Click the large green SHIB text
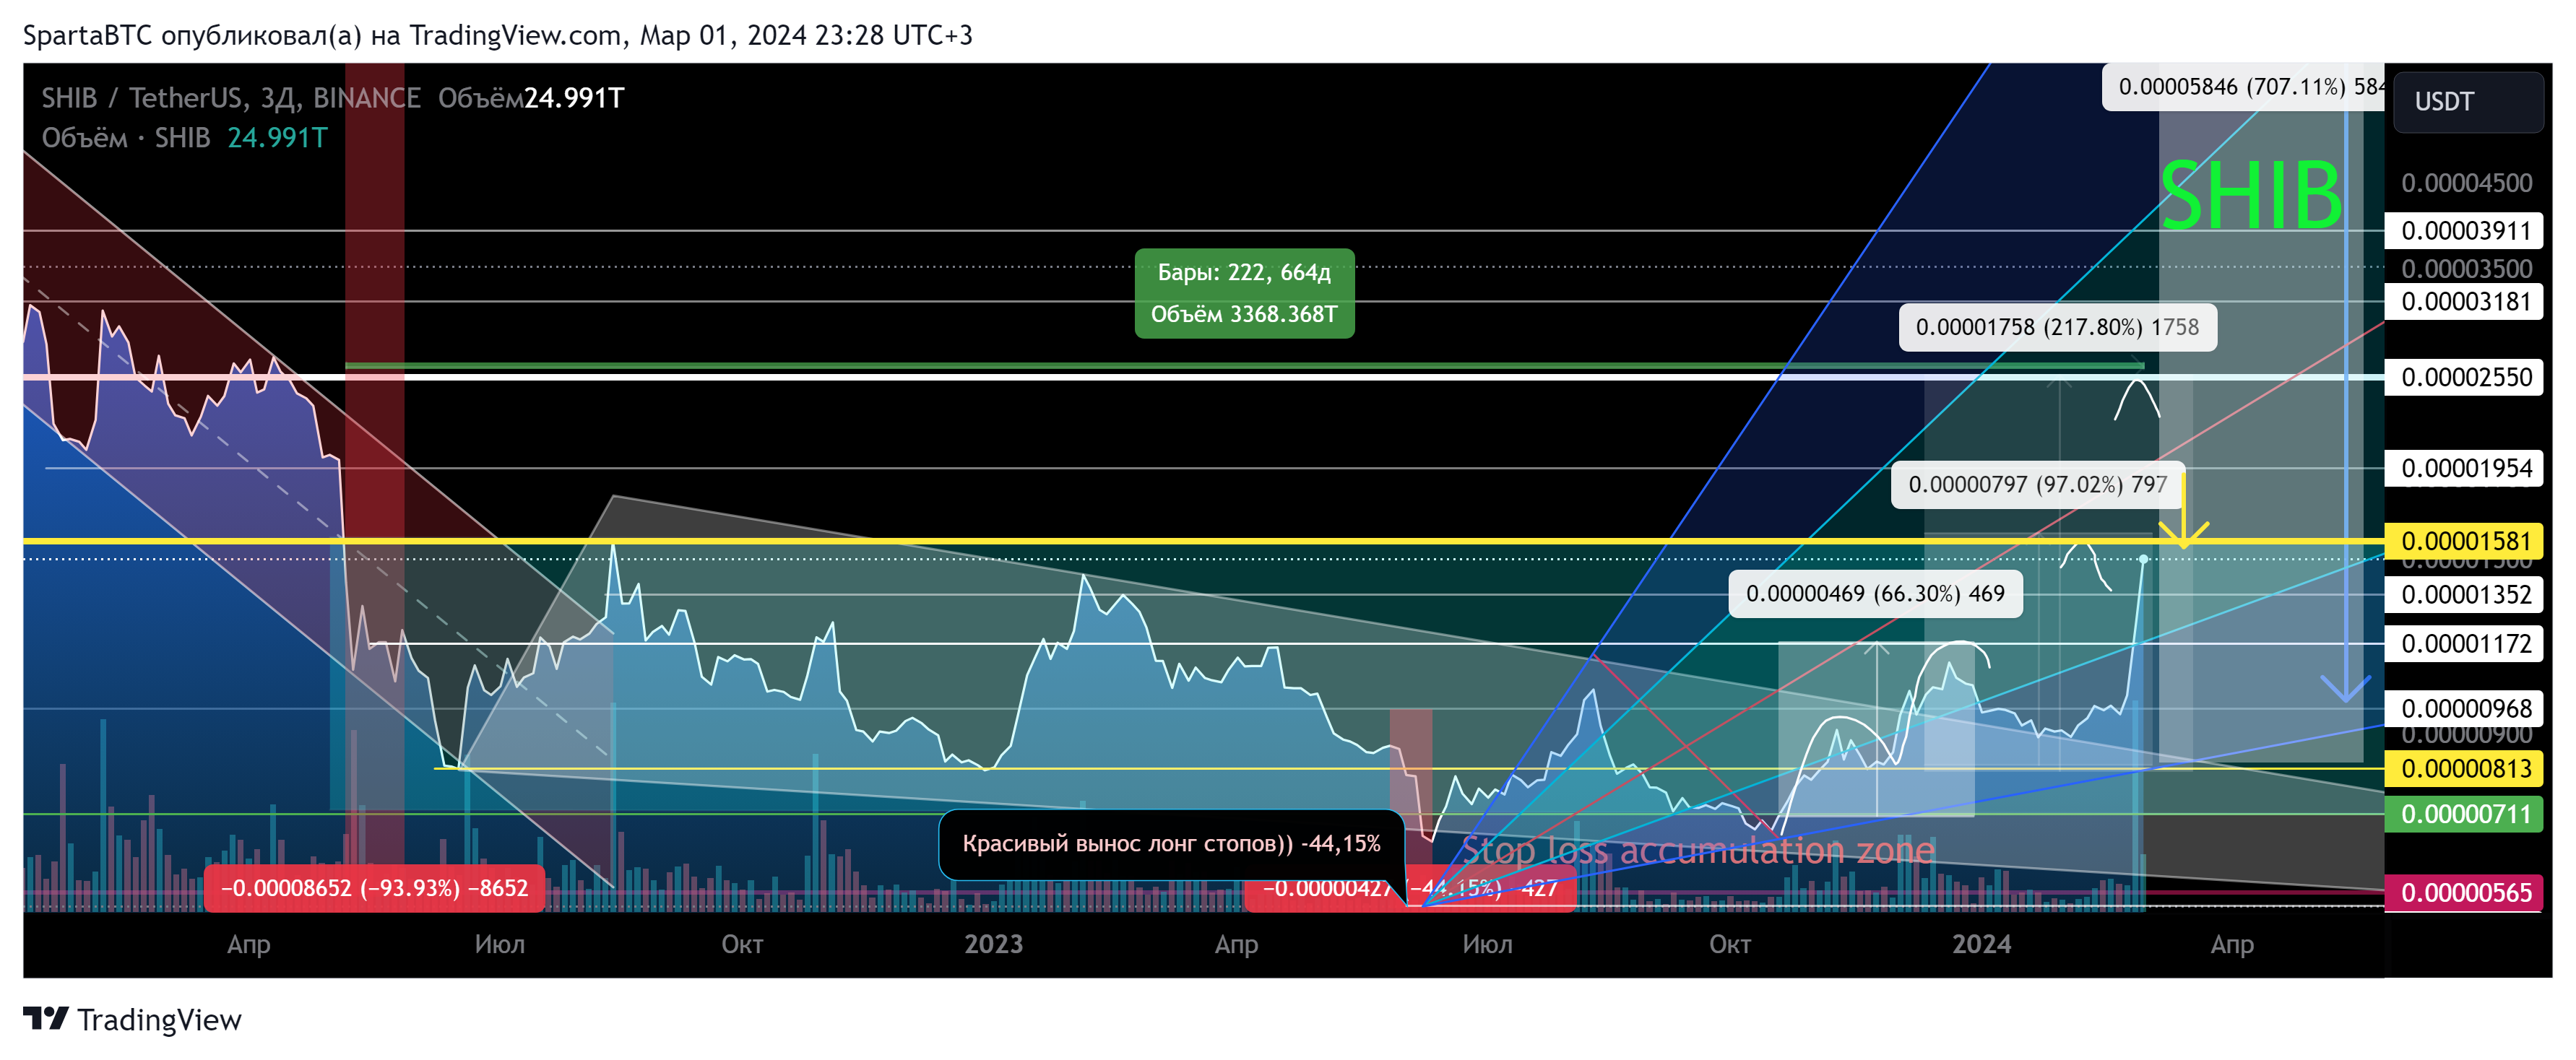The height and width of the screenshot is (1060, 2576). [2250, 196]
